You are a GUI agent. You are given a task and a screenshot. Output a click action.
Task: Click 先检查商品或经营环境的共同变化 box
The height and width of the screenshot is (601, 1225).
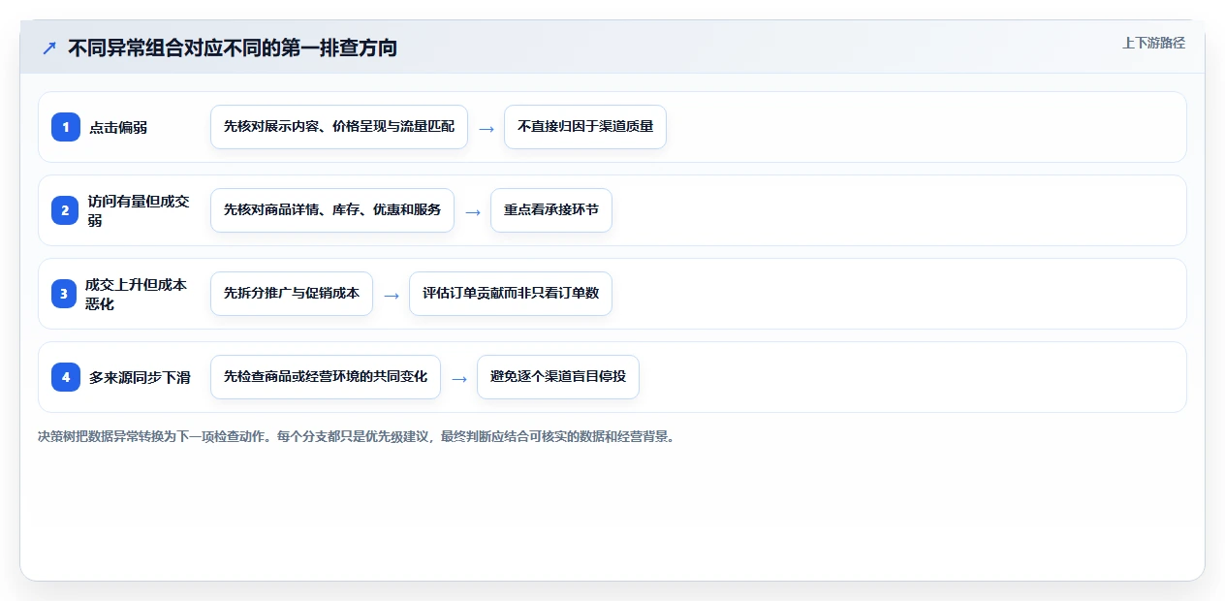[326, 377]
